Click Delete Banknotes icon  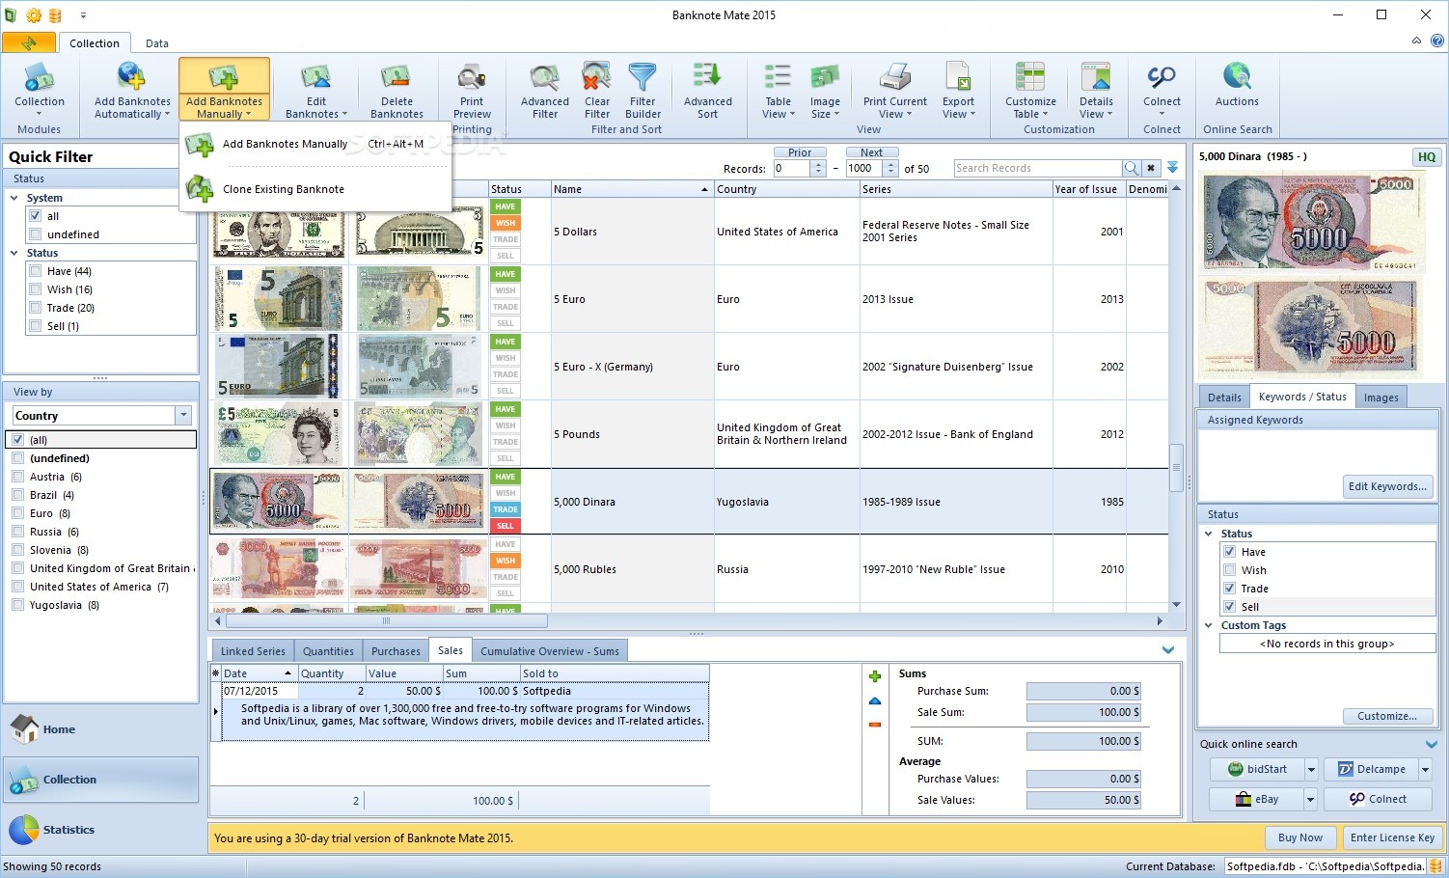pyautogui.click(x=396, y=90)
